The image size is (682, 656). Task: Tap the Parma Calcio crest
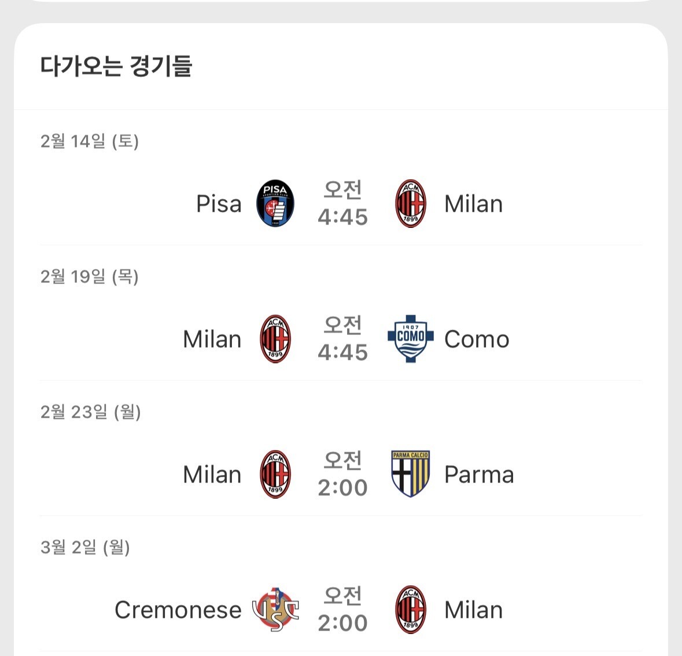410,474
